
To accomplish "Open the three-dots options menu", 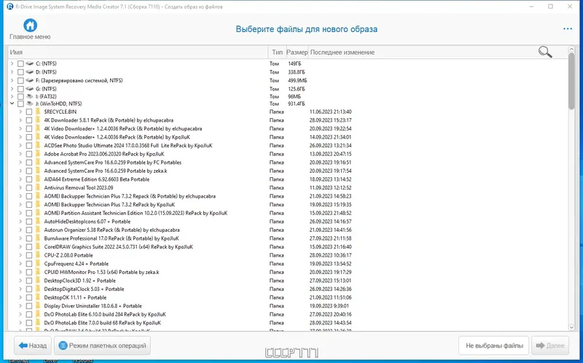I will point(568,29).
